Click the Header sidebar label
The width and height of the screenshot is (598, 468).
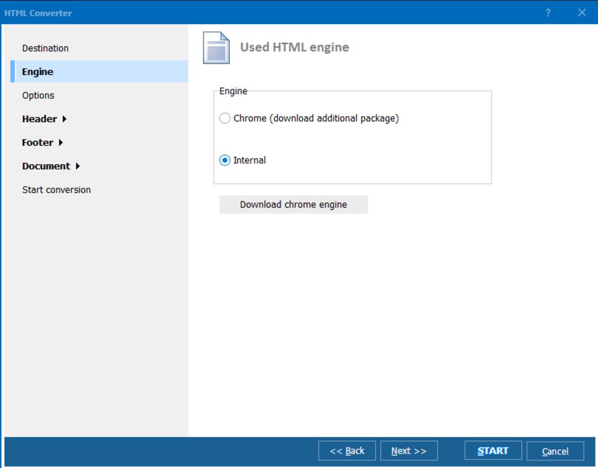point(39,119)
